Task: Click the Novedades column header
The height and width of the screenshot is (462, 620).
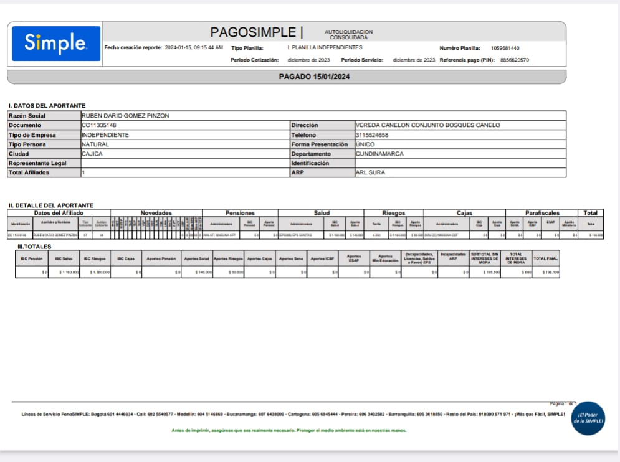Action: [156, 213]
